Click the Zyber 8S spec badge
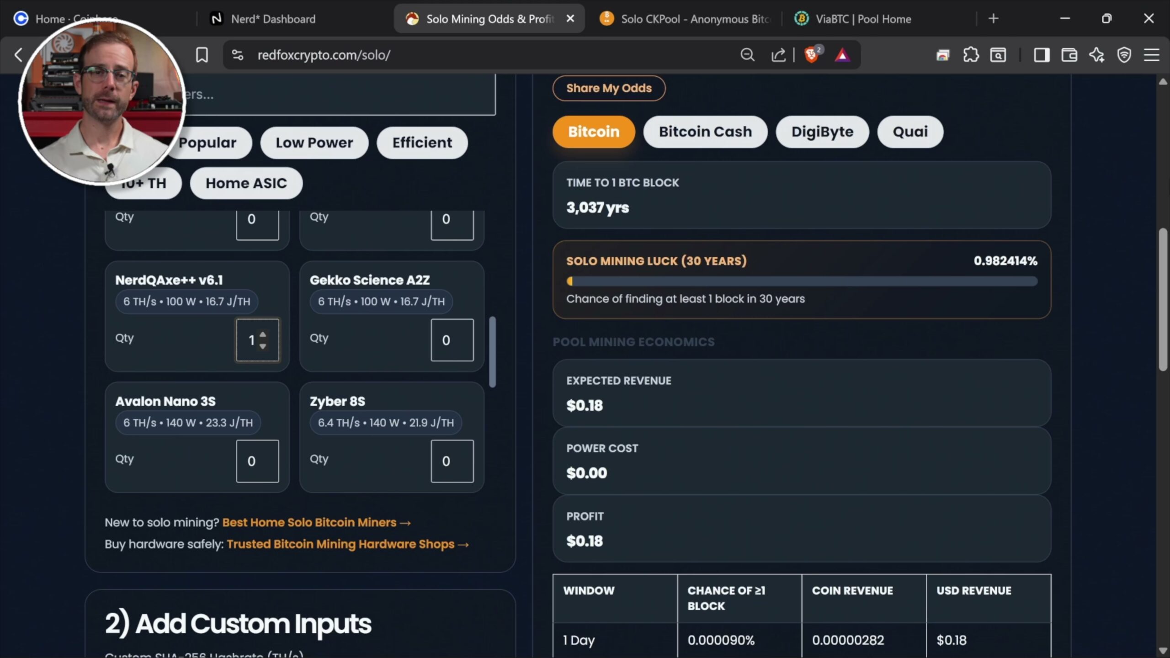 [386, 423]
